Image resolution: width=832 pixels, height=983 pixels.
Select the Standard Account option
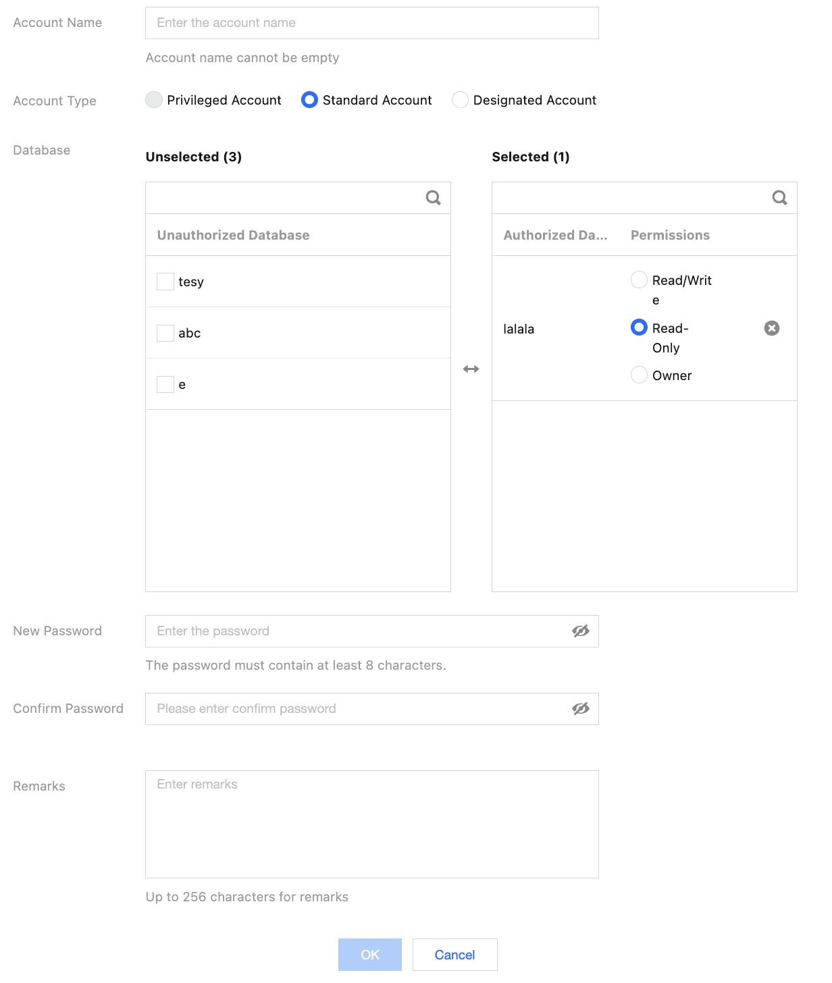tap(309, 100)
